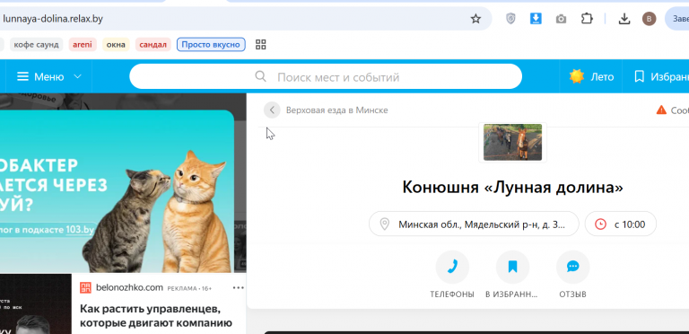Click the belonozhko.com advertiser link
689x334 pixels.
pyautogui.click(x=129, y=288)
